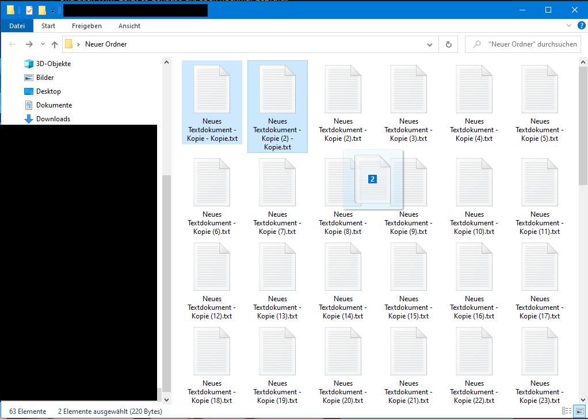The height and width of the screenshot is (419, 588).
Task: Click the back navigation arrow
Action: point(13,44)
